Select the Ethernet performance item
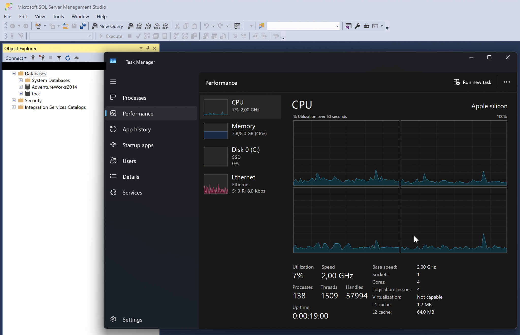This screenshot has width=520, height=335. (240, 184)
